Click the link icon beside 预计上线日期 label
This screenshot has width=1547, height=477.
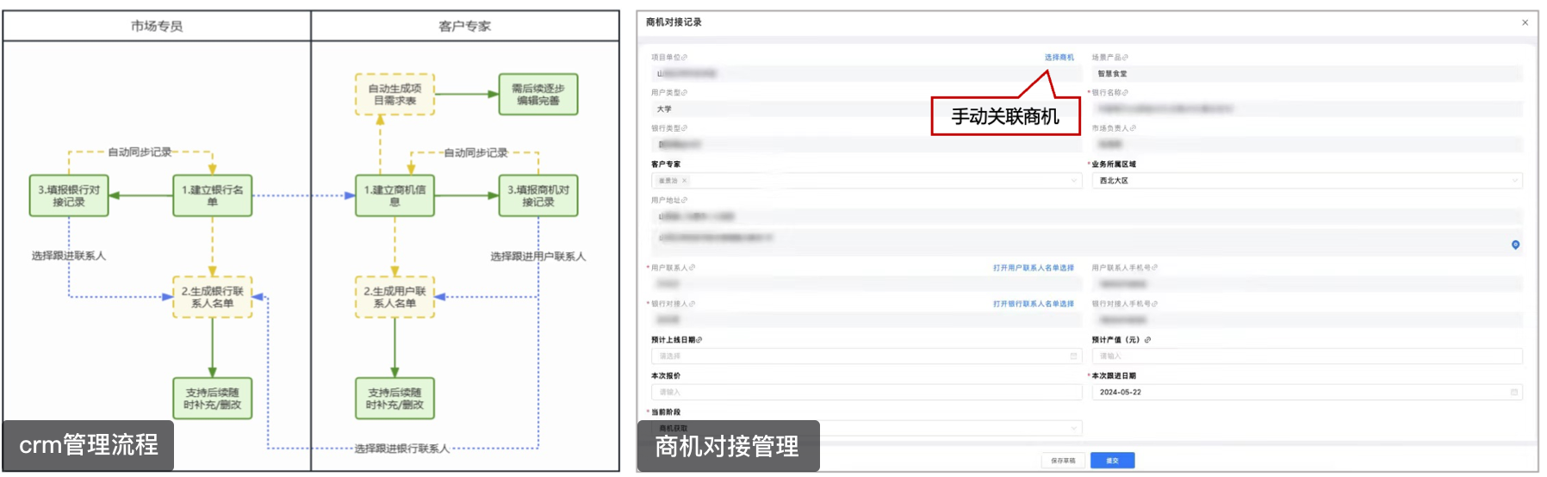point(699,340)
